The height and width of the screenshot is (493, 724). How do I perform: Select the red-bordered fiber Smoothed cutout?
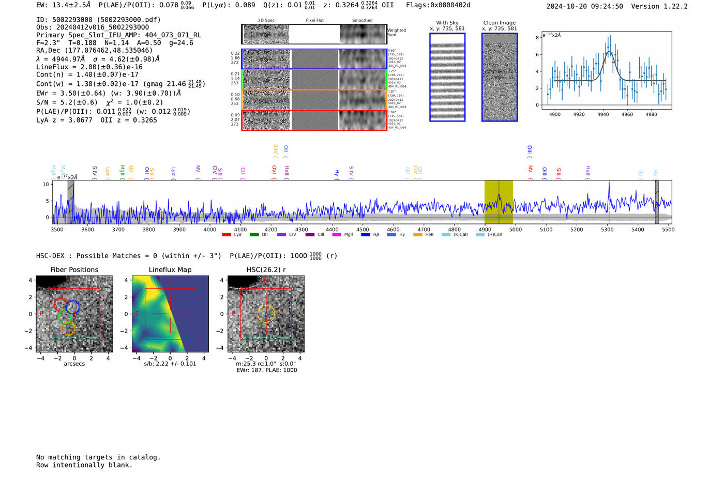363,120
